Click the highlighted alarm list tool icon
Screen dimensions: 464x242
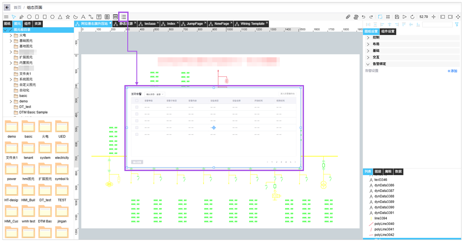tap(124, 17)
